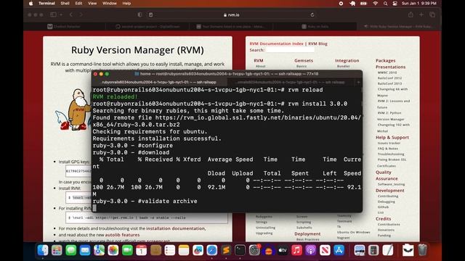The height and width of the screenshot is (261, 465).
Task: Open Reminders from the Dock
Action: [169, 250]
